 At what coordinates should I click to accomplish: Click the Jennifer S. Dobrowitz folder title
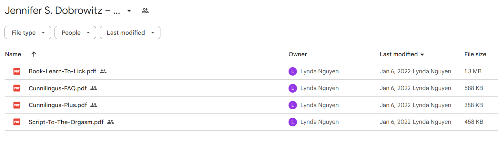[63, 11]
